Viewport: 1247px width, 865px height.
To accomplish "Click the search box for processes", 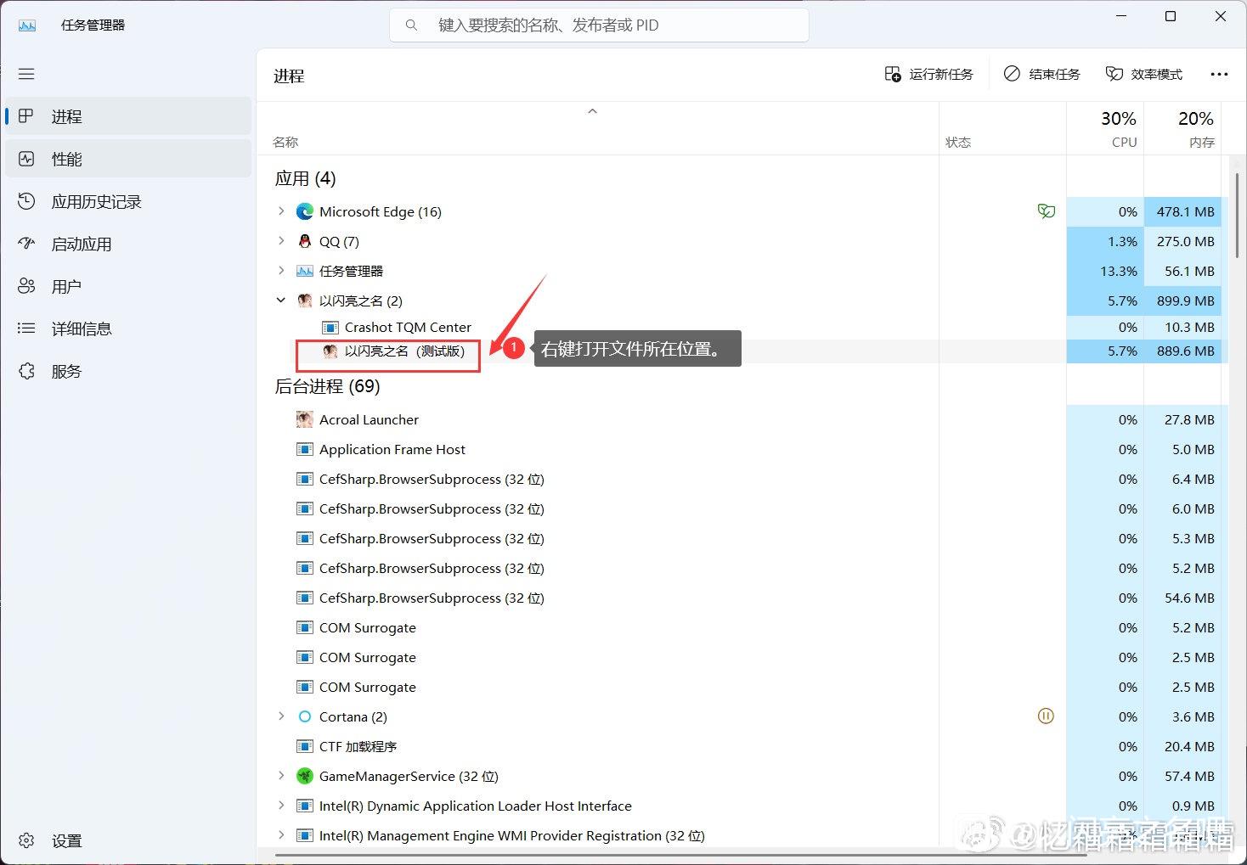I will pyautogui.click(x=599, y=25).
